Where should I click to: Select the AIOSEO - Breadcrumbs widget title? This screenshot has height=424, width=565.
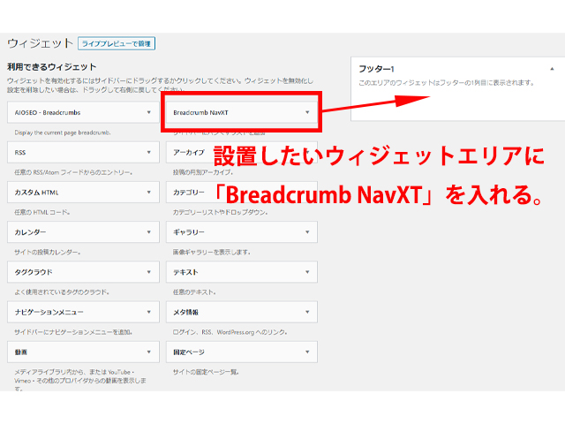click(x=48, y=112)
